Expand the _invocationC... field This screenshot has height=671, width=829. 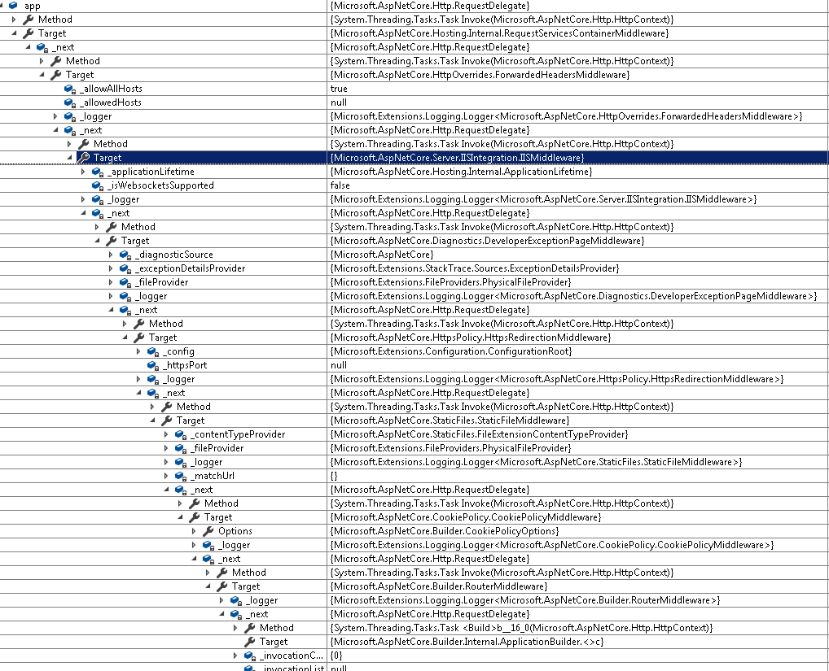(x=235, y=656)
